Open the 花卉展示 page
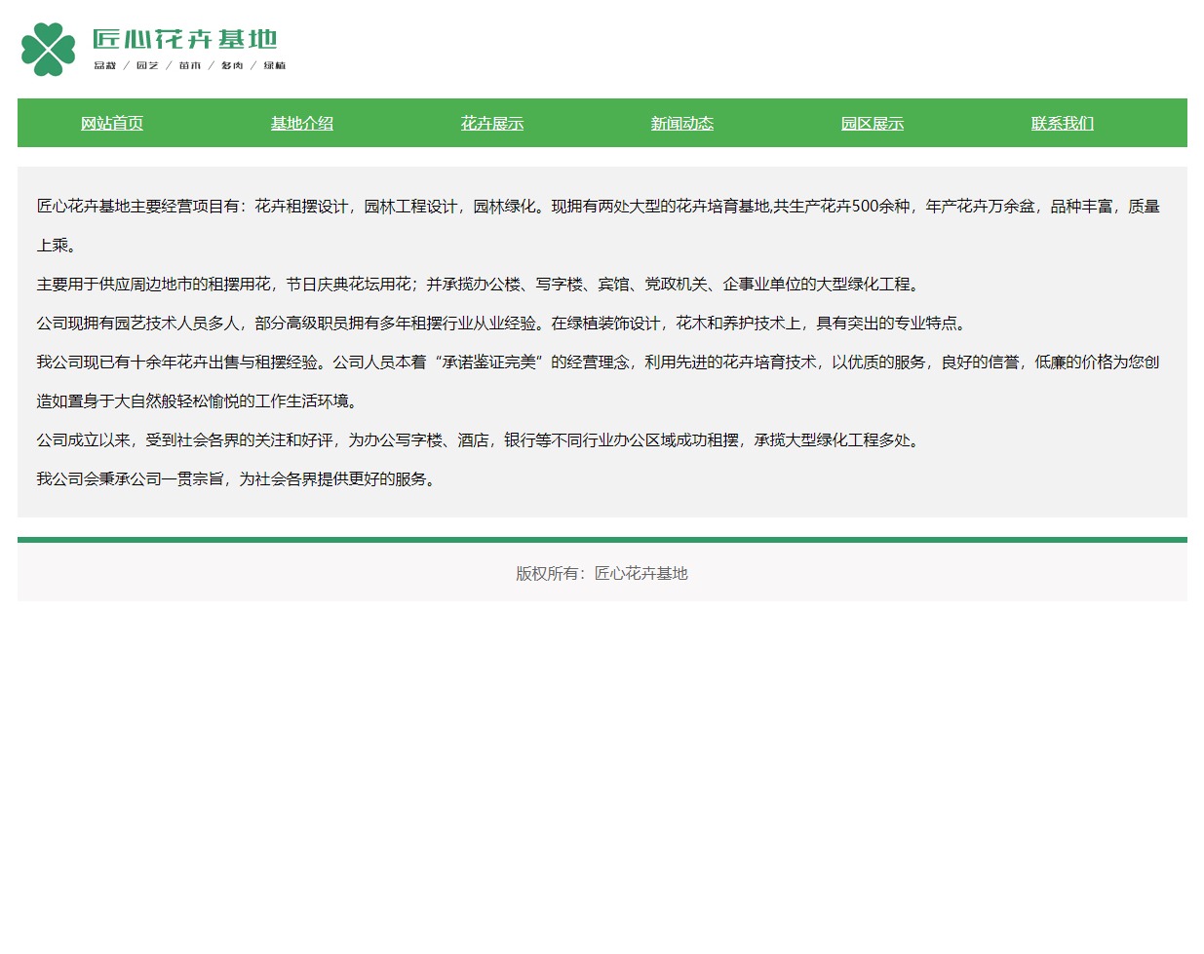1204x954 pixels. (492, 123)
